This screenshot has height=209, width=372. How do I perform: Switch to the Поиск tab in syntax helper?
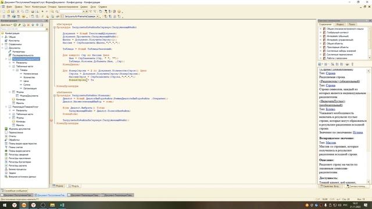coord(352,24)
